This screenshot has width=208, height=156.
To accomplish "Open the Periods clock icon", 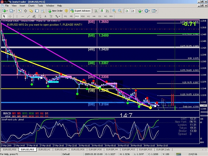I will point(146,11).
